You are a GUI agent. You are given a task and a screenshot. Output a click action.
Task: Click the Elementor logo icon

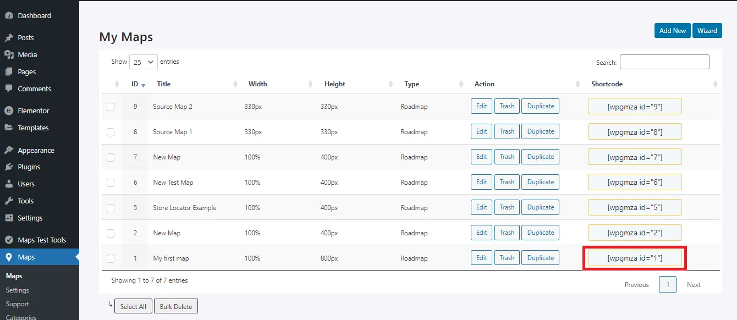point(9,111)
